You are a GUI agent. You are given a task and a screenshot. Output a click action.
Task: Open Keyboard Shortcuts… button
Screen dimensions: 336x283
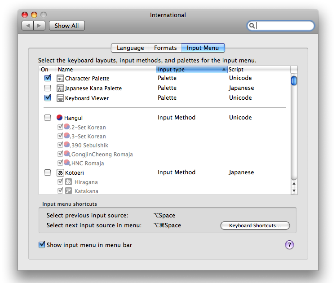[x=255, y=226]
